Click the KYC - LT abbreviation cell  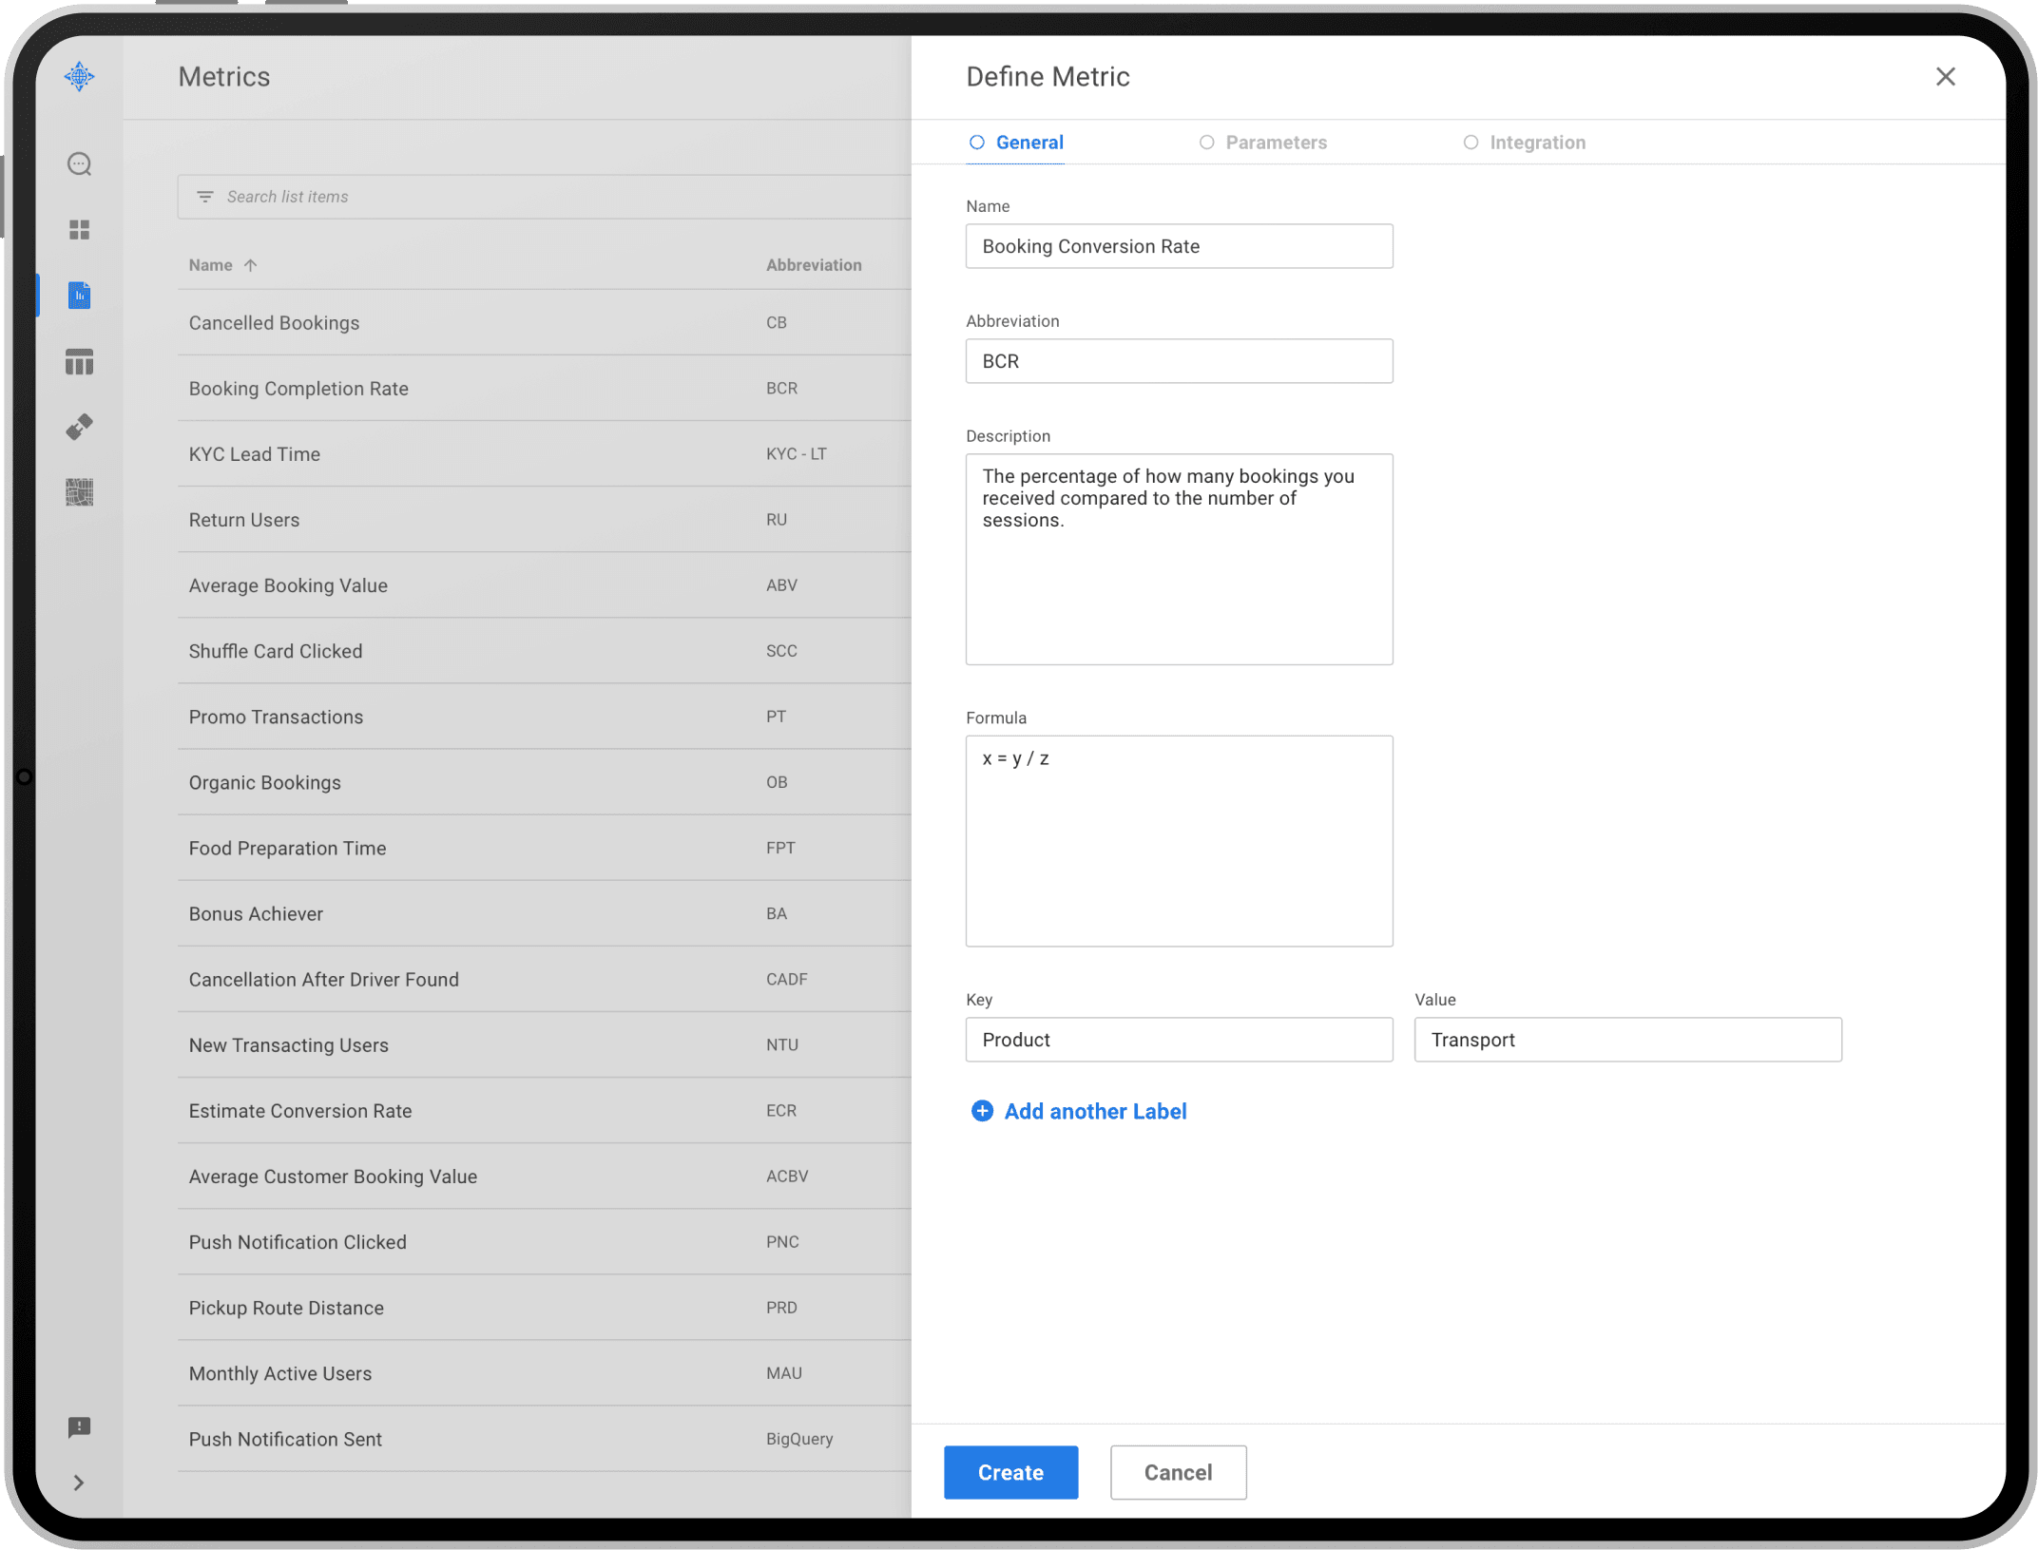click(x=797, y=453)
